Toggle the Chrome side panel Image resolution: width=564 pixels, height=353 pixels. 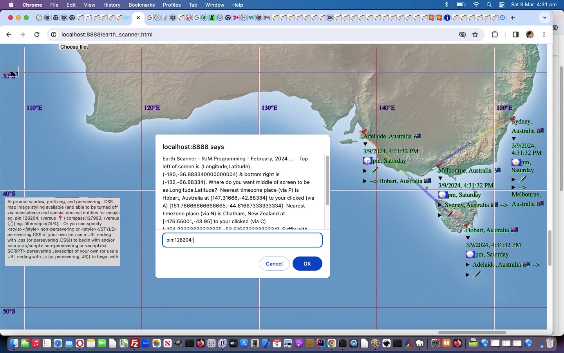(515, 35)
